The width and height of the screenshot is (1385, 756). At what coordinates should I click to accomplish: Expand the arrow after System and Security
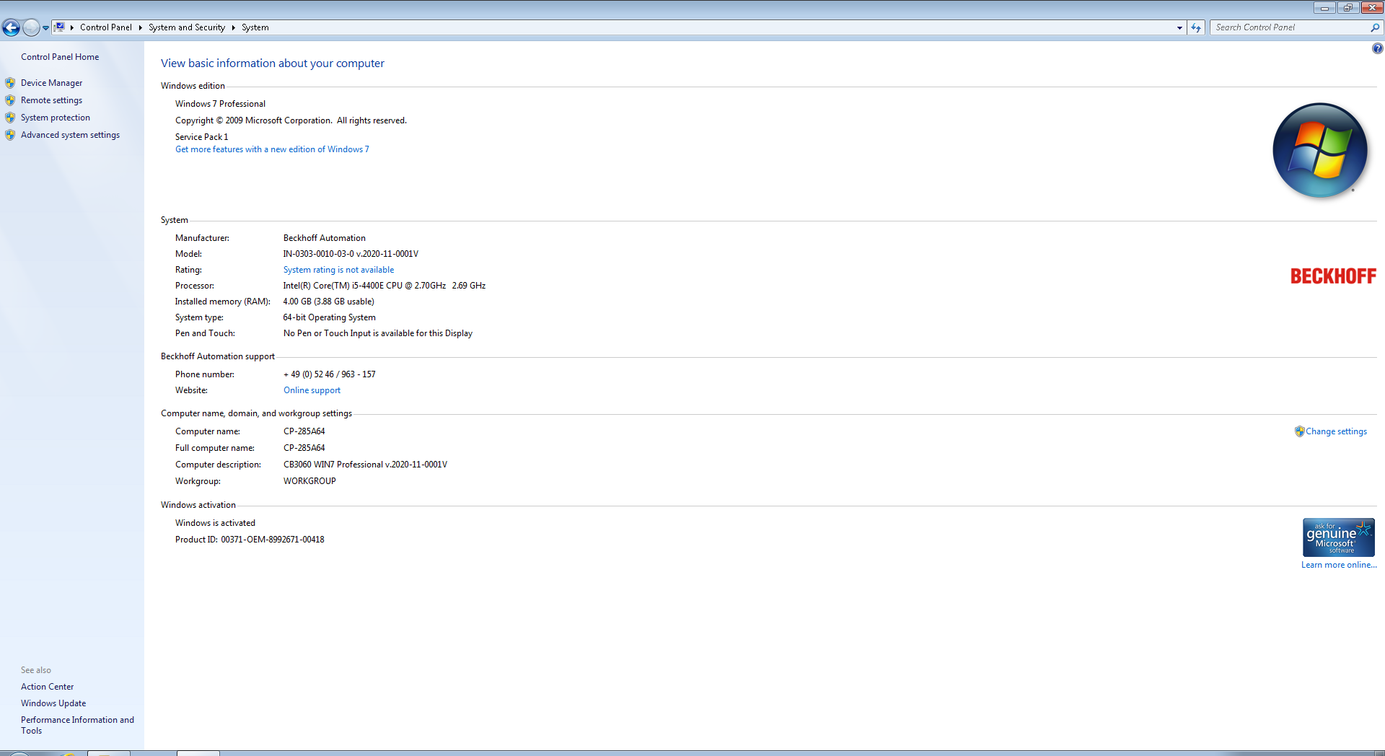tap(233, 27)
